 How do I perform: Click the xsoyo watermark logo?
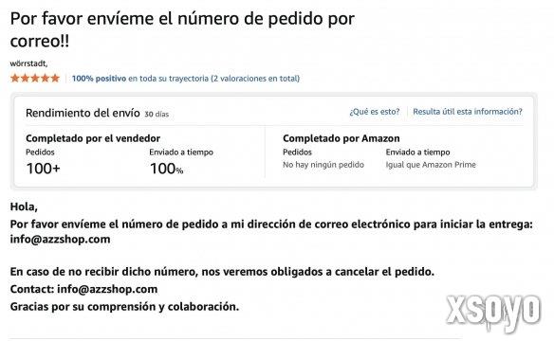point(493,312)
